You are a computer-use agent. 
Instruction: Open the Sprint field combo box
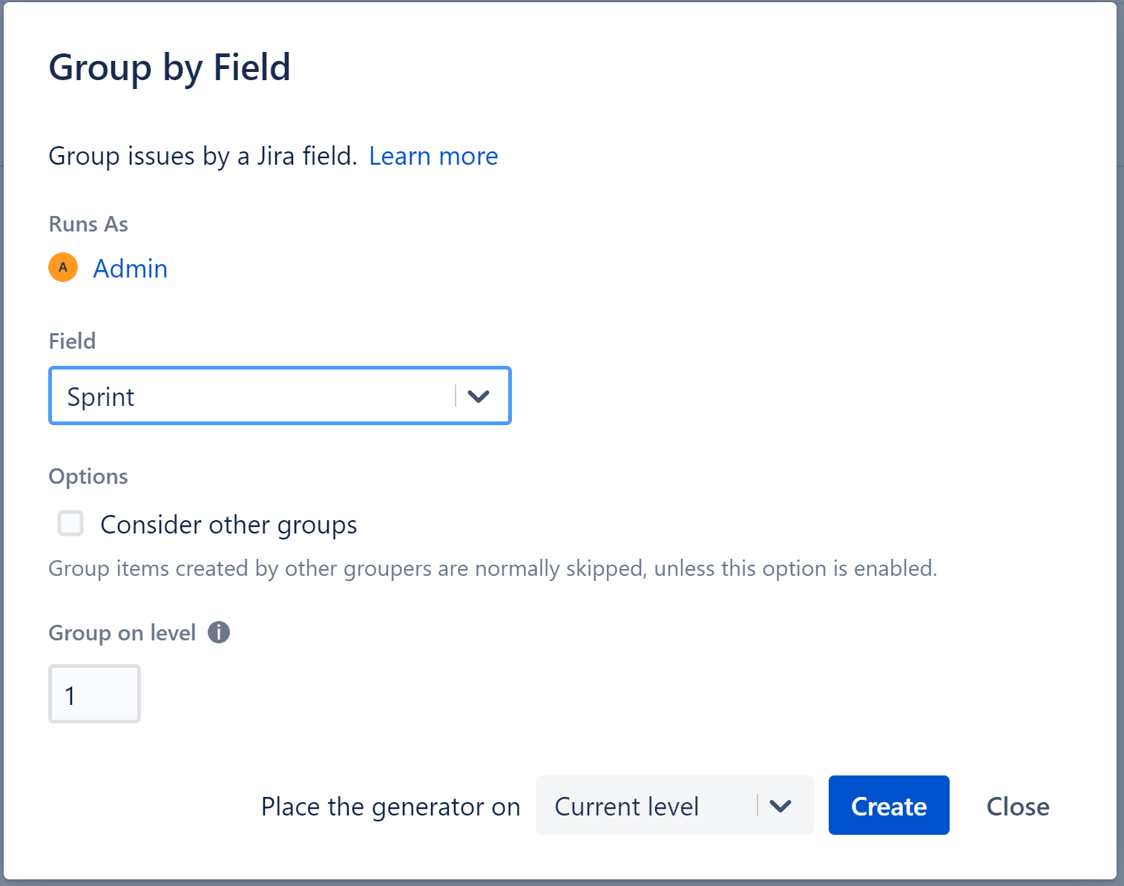(252, 396)
